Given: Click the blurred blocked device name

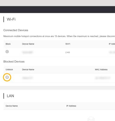Looking at the screenshot, I should point(28,78).
